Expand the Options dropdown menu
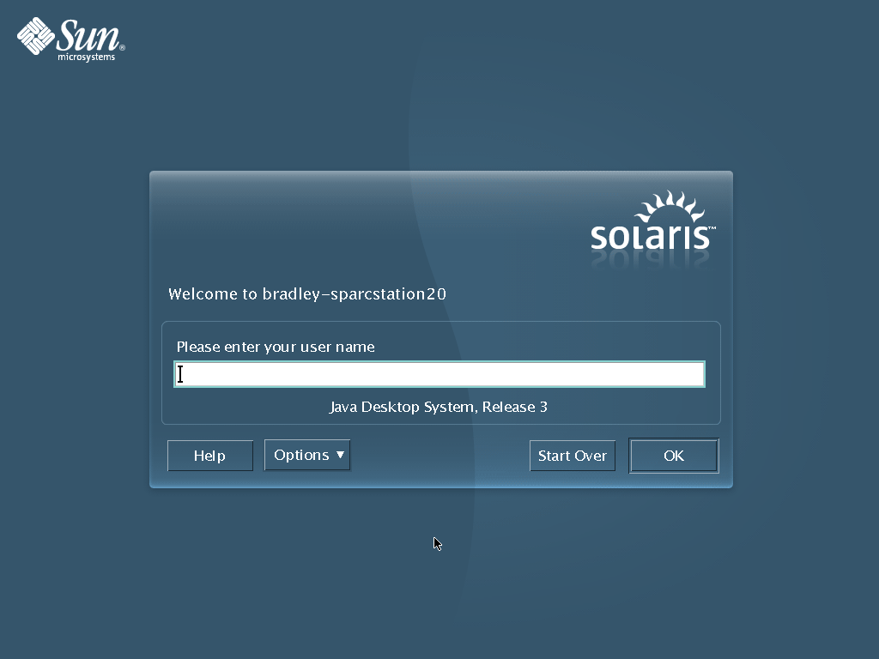 tap(307, 455)
